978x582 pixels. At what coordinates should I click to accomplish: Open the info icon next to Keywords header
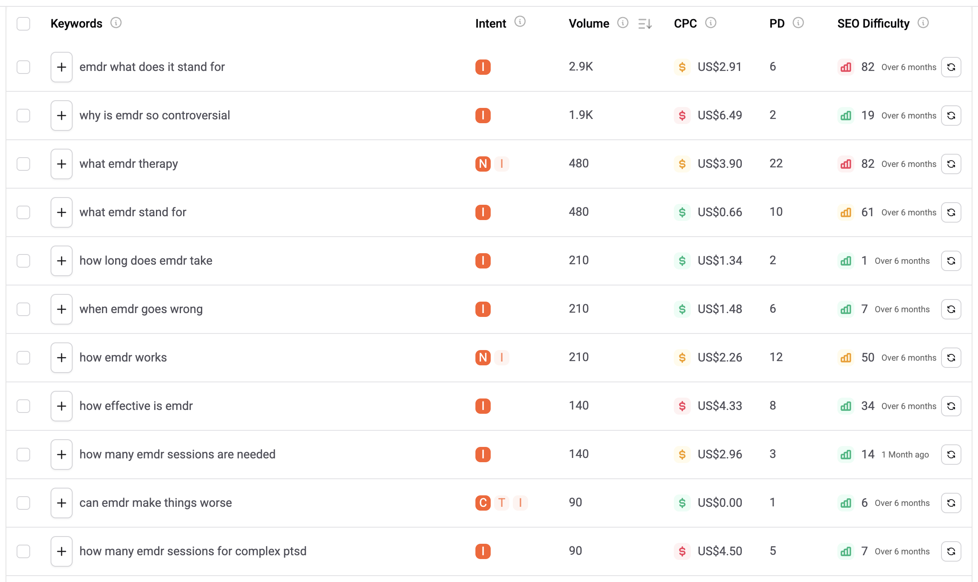pos(116,23)
